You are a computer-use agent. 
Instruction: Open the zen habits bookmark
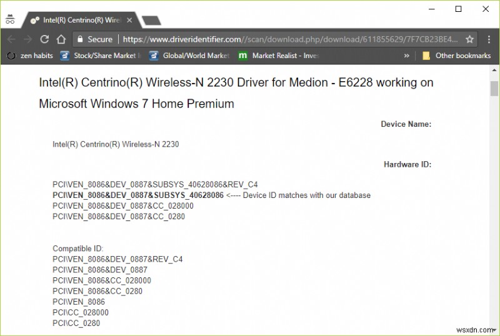[x=30, y=56]
